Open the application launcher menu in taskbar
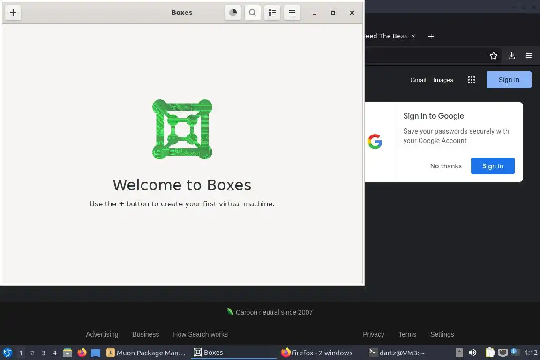The height and width of the screenshot is (360, 540). pyautogui.click(x=7, y=352)
